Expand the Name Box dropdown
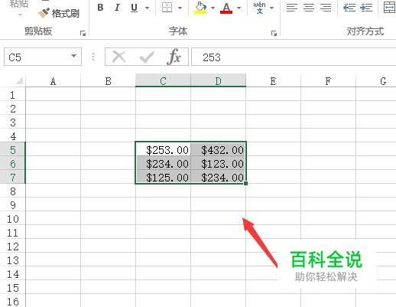396x307 pixels. click(74, 56)
